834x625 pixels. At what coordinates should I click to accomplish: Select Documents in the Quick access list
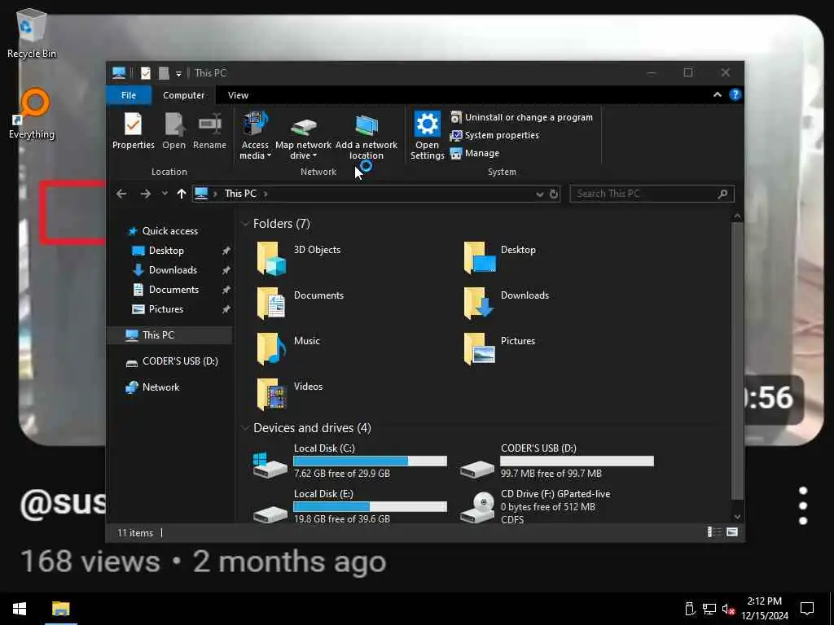[x=173, y=290]
